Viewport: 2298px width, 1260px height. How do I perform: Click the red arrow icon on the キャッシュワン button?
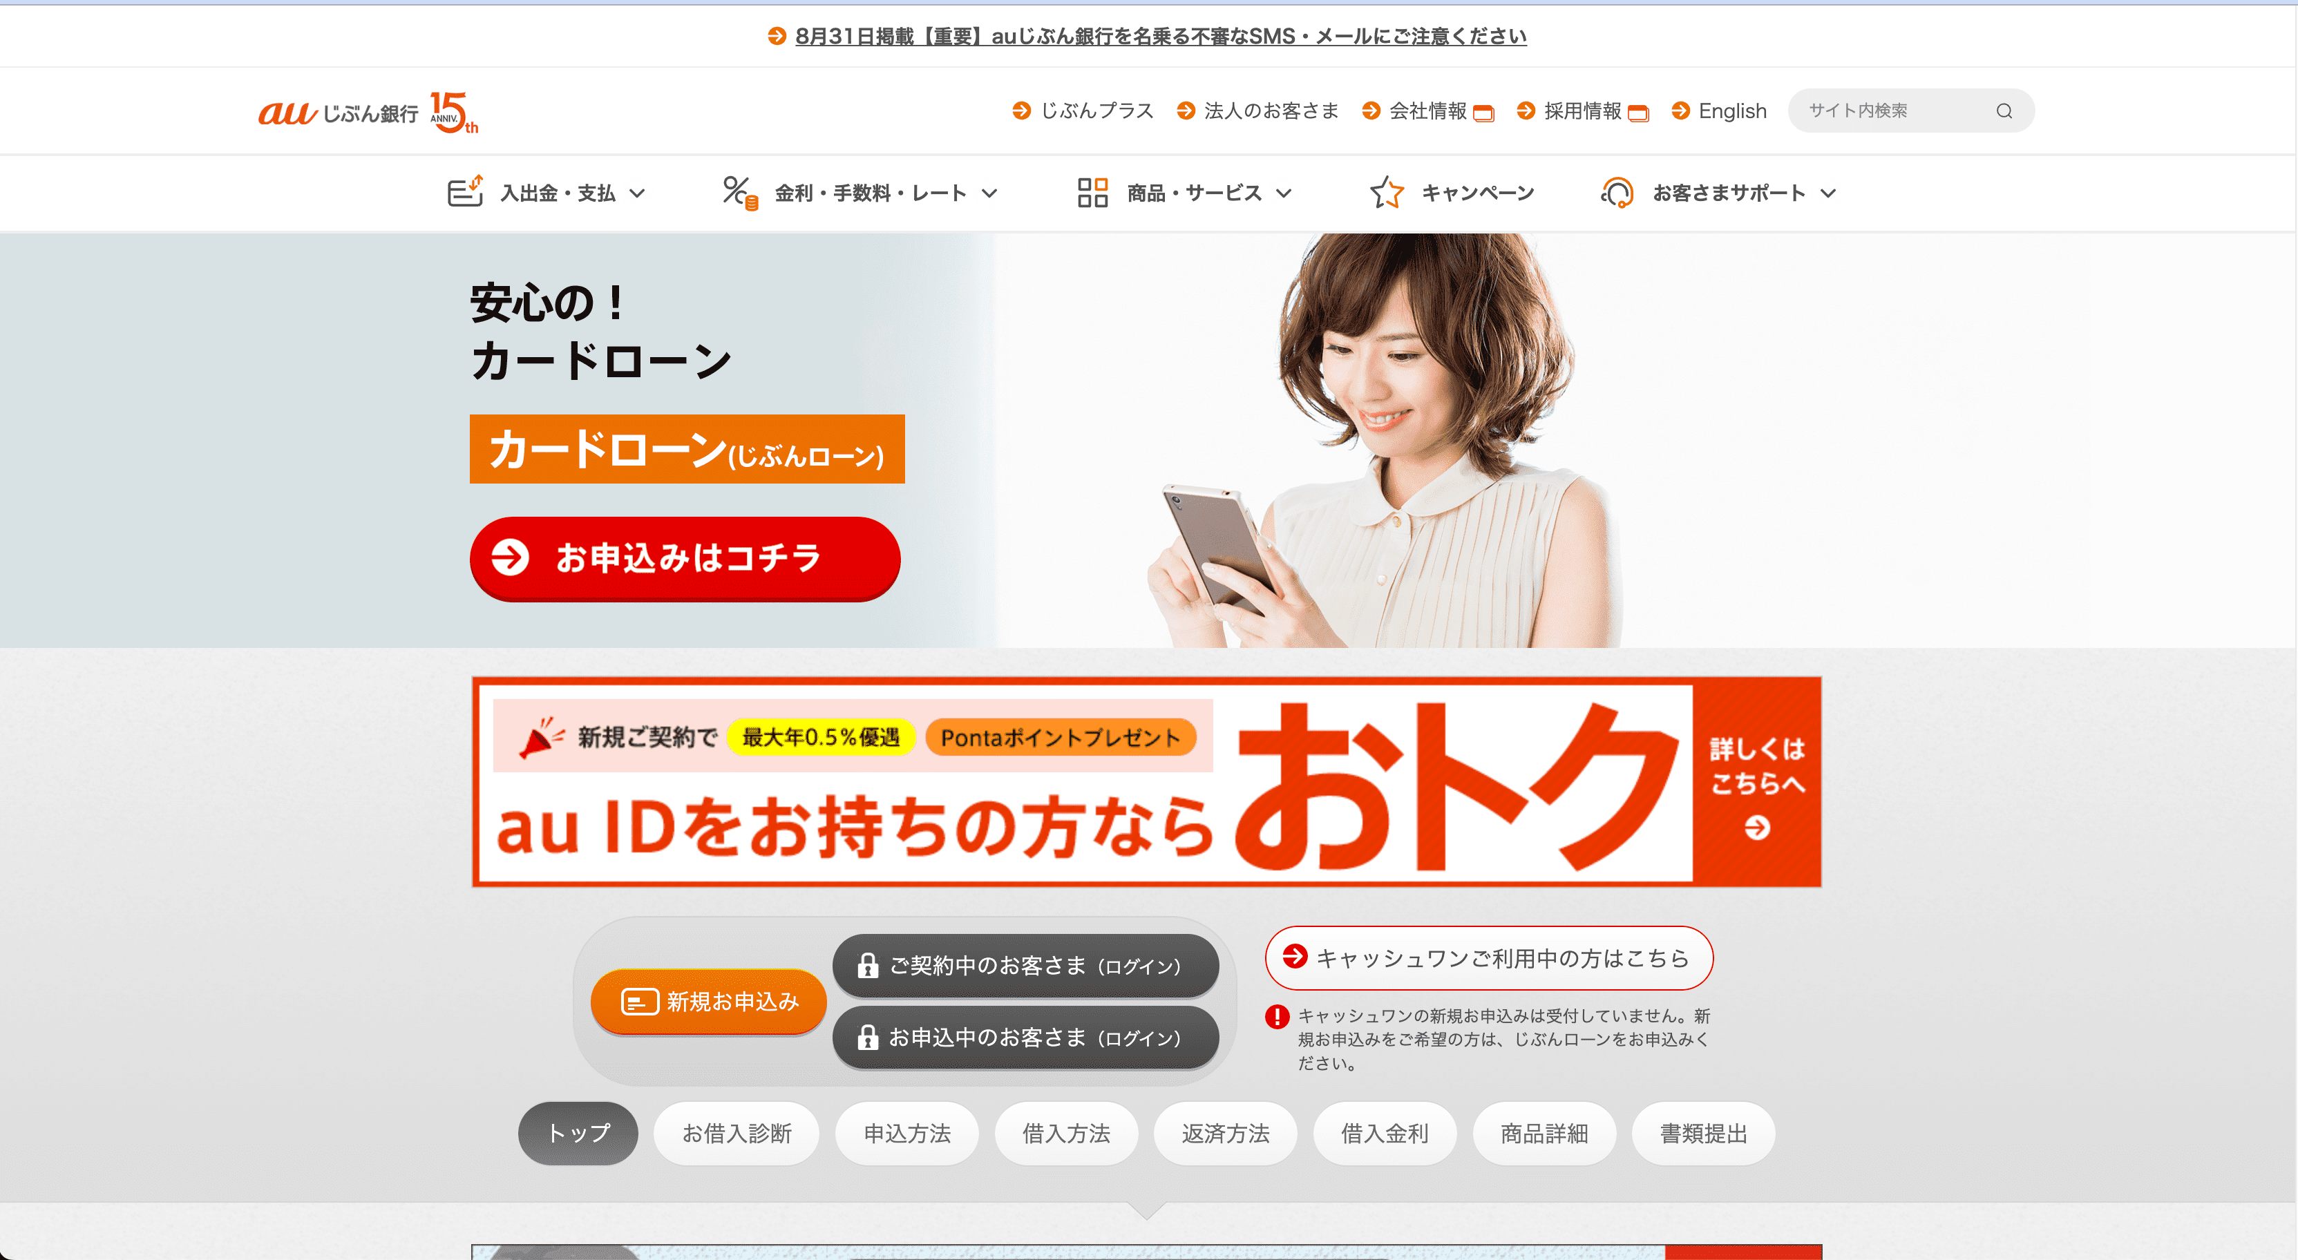(1294, 956)
